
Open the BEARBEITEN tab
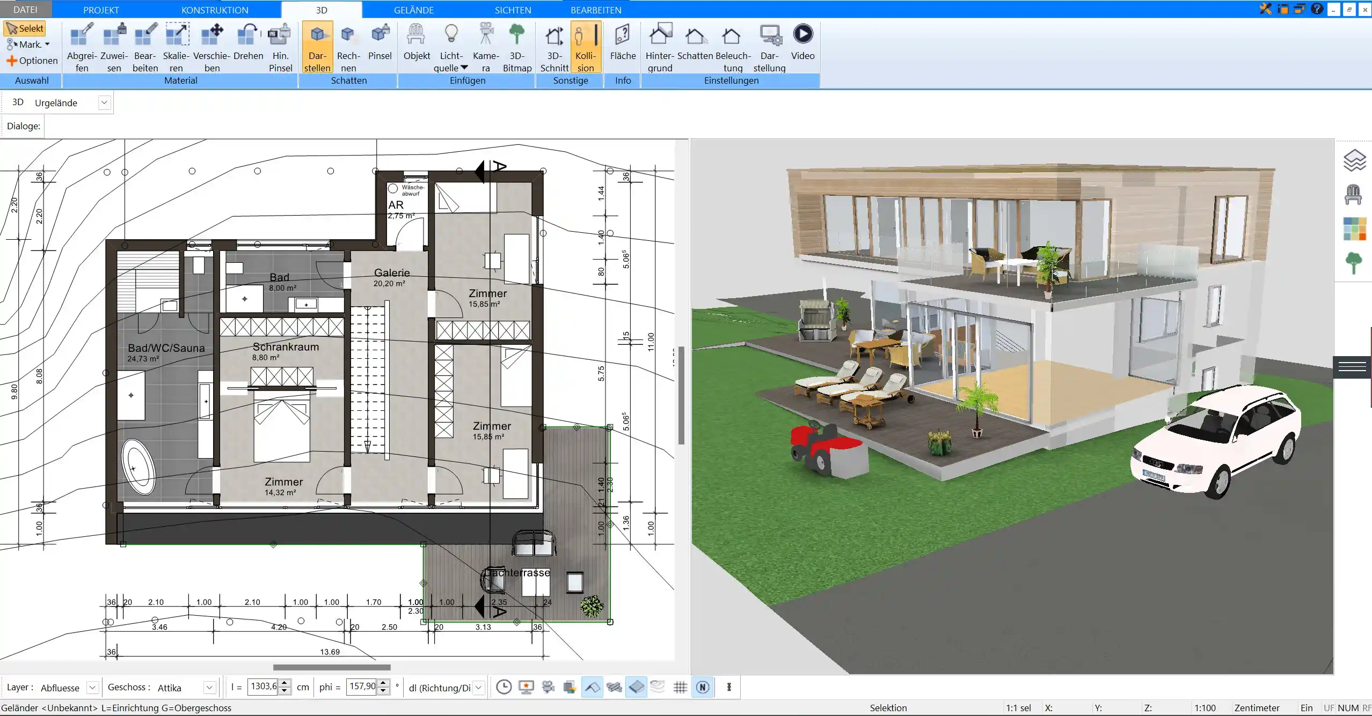click(596, 10)
